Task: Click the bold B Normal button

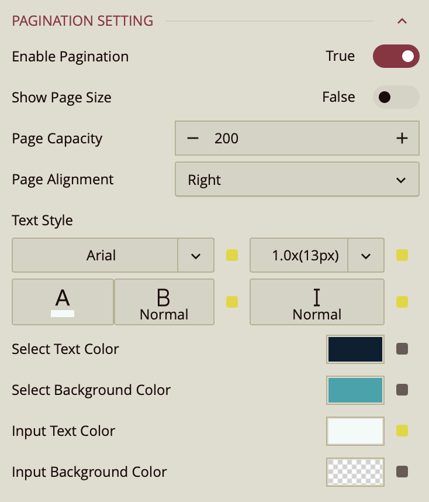Action: 164,302
